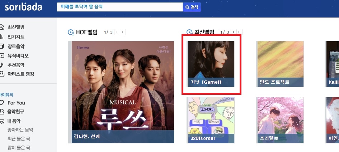Click the 뮤직비디오 sidebar play icon
339x152 pixels.
tap(2, 56)
